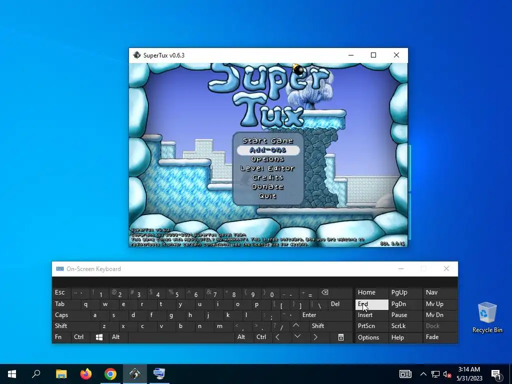Image resolution: width=512 pixels, height=384 pixels.
Task: Open the Windows Start menu
Action: 12,374
